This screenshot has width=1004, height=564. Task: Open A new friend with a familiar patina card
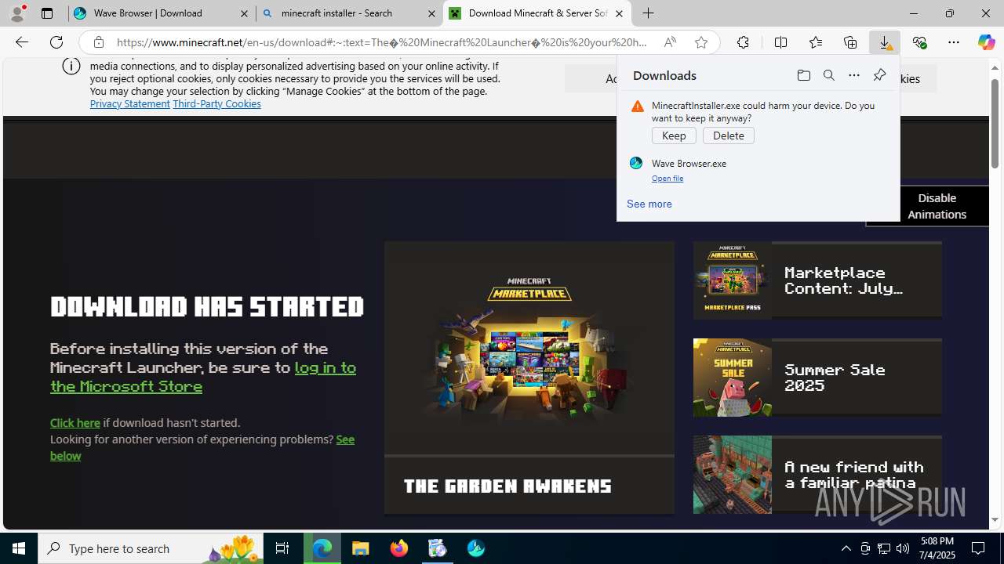(x=817, y=475)
